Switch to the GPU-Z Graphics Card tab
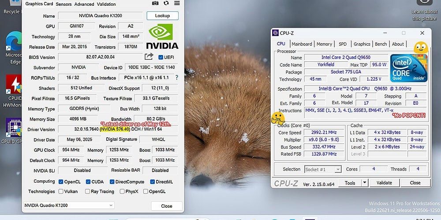This screenshot has width=441, height=220. tap(39, 4)
